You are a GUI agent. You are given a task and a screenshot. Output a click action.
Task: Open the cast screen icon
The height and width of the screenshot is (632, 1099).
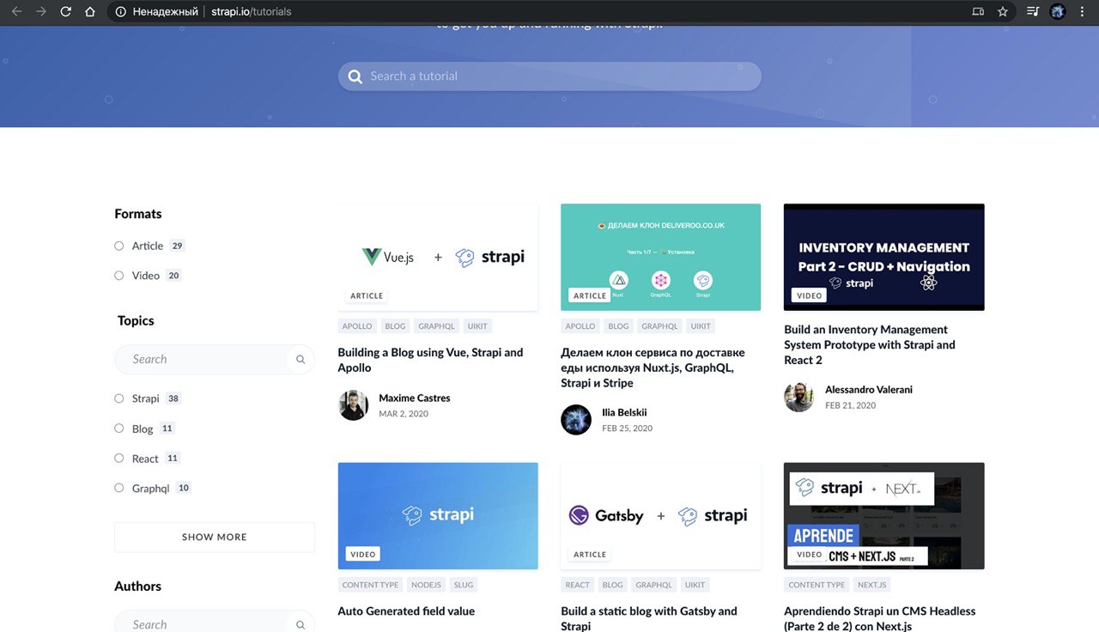(x=978, y=12)
